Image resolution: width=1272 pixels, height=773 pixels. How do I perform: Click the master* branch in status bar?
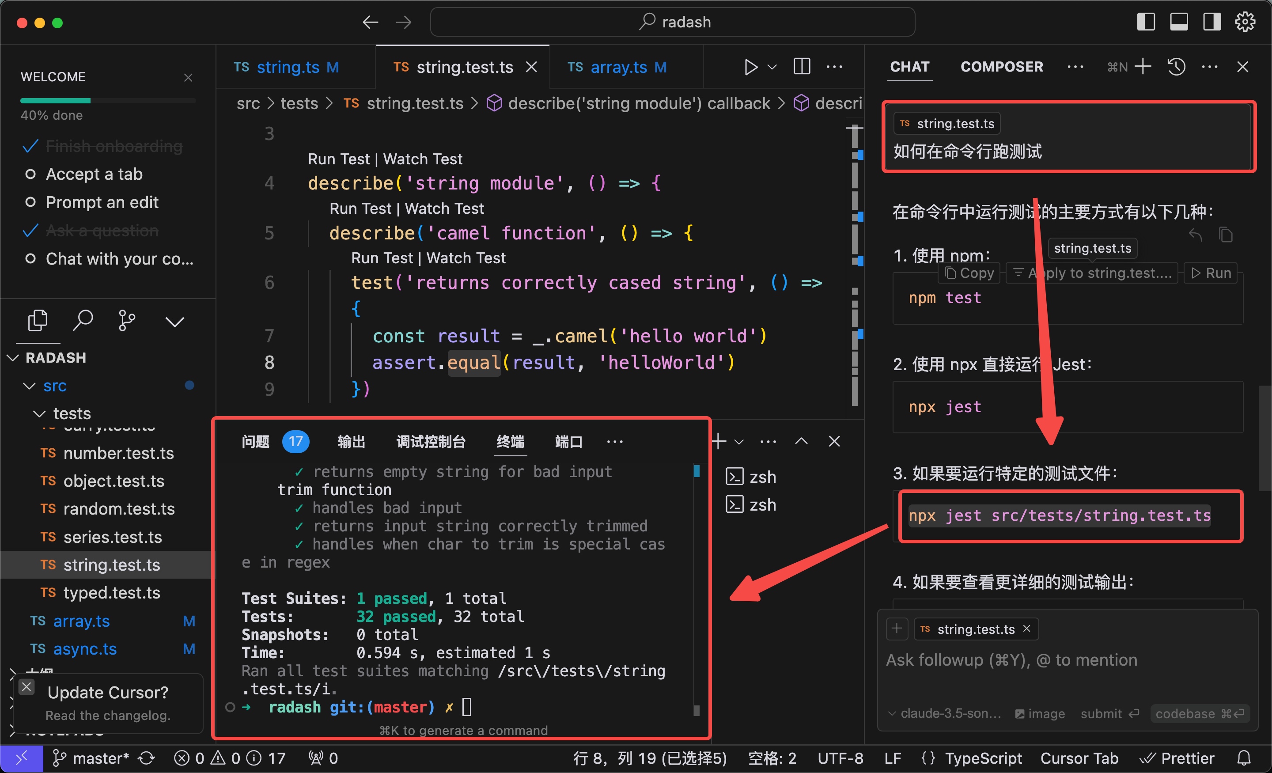(91, 758)
